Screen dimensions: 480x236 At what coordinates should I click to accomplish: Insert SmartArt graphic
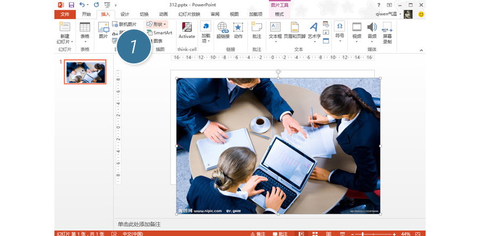coord(159,32)
